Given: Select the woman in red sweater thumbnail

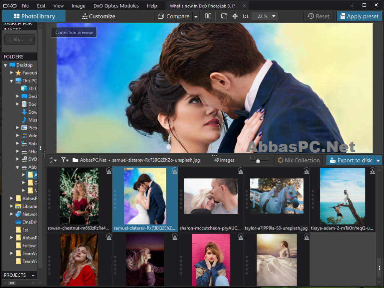Looking at the screenshot, I should [x=79, y=259].
